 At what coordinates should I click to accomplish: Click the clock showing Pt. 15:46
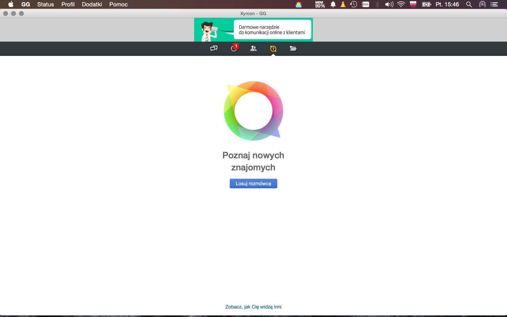[x=447, y=4]
